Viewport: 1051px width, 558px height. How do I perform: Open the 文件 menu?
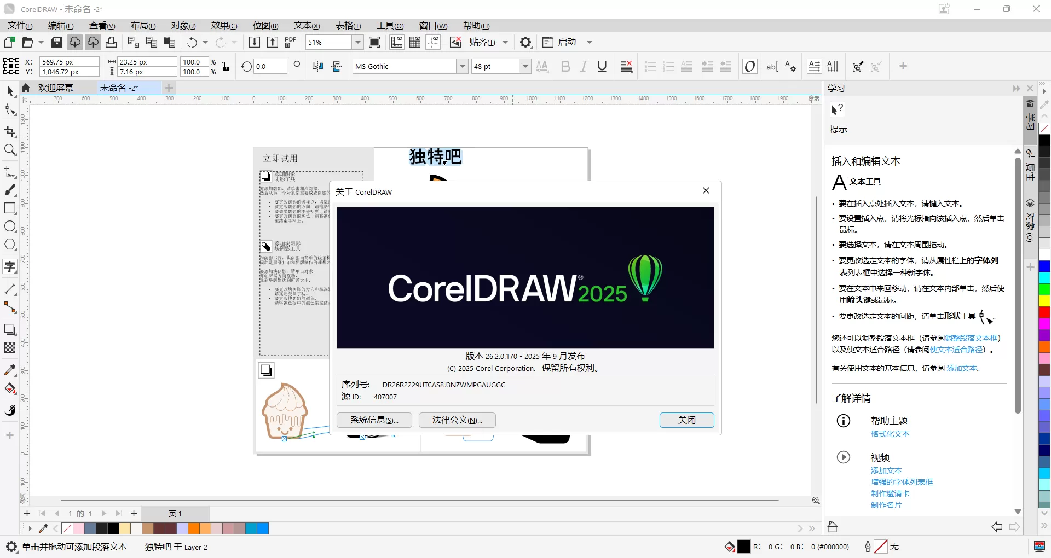click(19, 25)
